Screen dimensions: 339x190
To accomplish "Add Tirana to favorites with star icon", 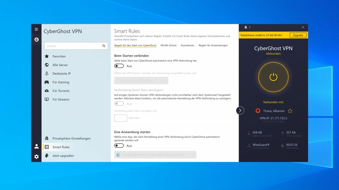I will tap(290, 111).
